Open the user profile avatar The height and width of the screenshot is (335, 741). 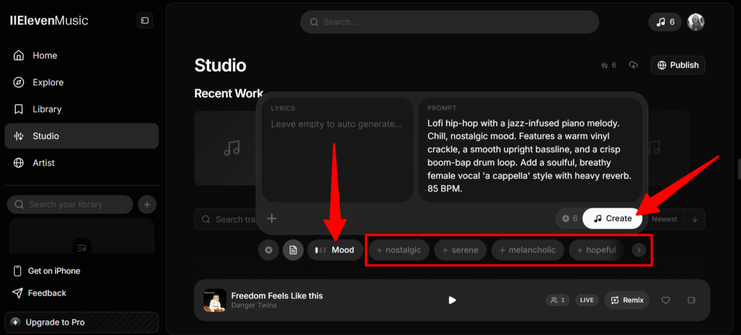pyautogui.click(x=696, y=22)
